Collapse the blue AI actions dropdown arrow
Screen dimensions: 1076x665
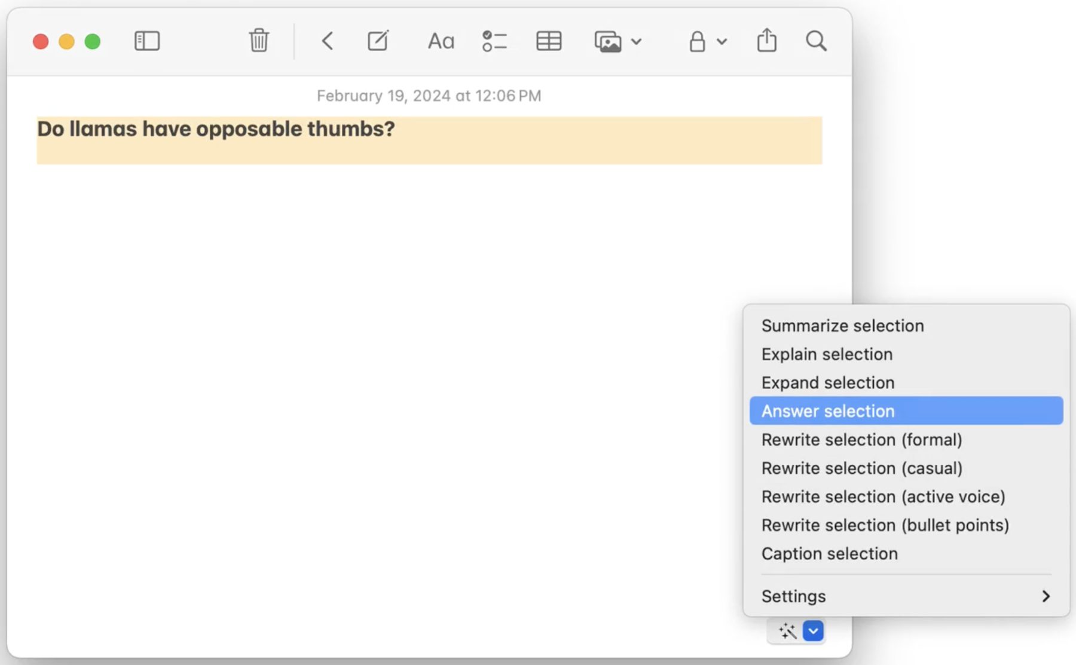click(813, 631)
